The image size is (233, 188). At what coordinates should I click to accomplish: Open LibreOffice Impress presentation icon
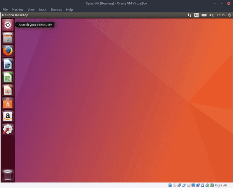pyautogui.click(x=8, y=90)
